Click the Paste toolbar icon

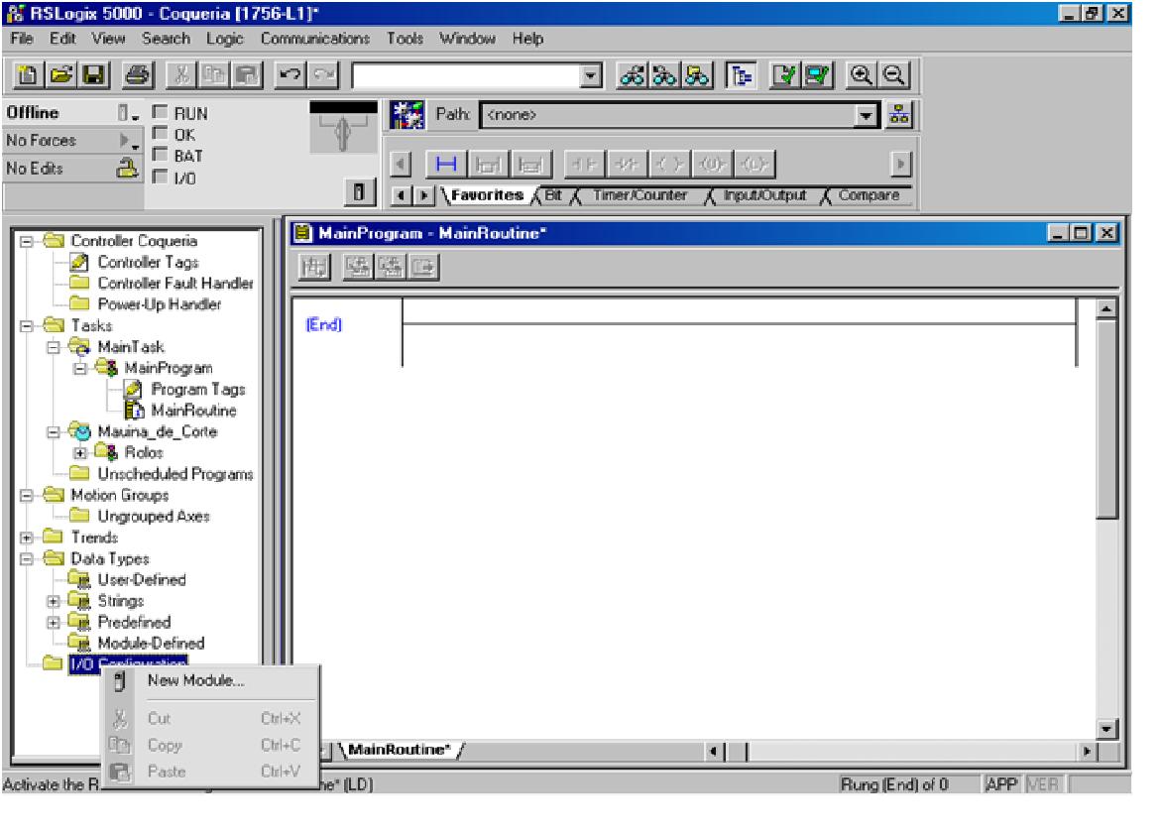pyautogui.click(x=247, y=74)
